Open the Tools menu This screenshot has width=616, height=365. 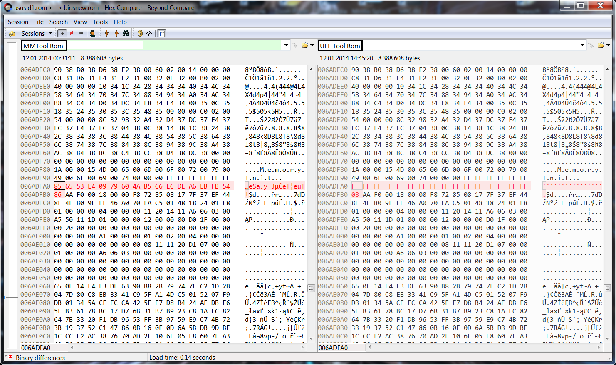100,22
